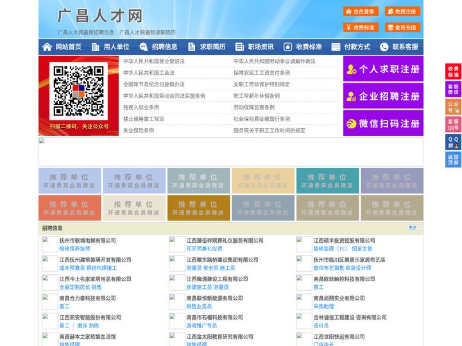Image resolution: width=462 pixels, height=346 pixels.
Task: Click the 客服QQ号 side floating button
Action: click(x=453, y=124)
